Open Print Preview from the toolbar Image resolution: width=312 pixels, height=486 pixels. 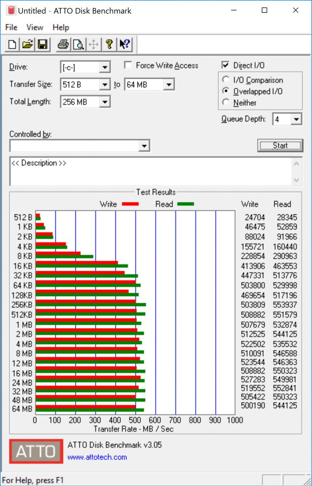(78, 44)
